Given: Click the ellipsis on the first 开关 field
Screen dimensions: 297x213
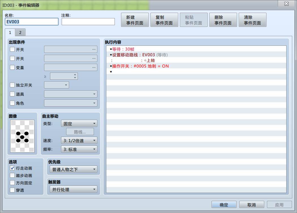Looking at the screenshot, I should (x=94, y=49).
